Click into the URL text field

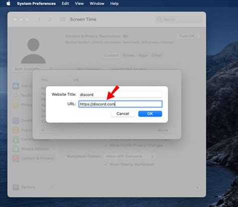pos(121,104)
